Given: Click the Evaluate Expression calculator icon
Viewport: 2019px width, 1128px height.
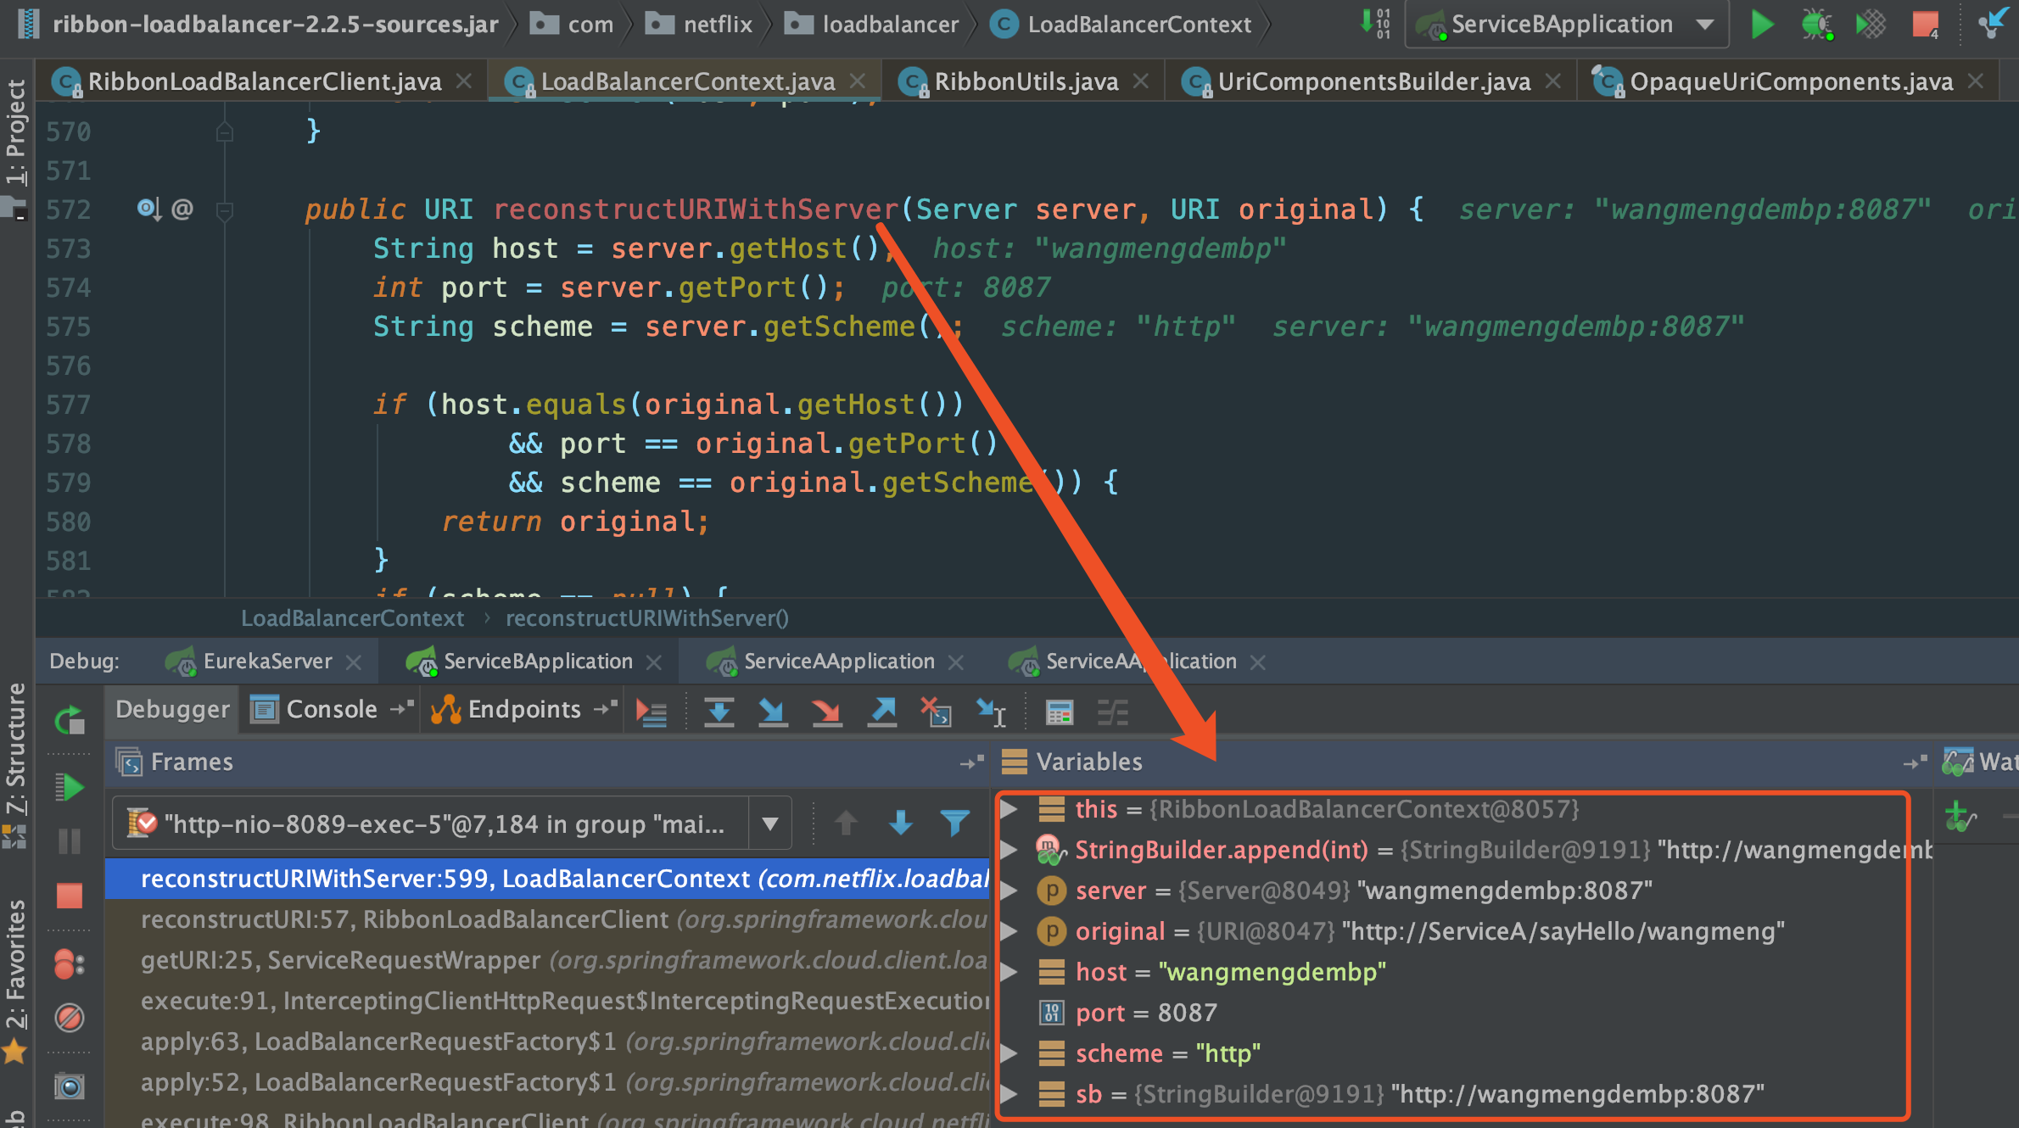Looking at the screenshot, I should (1060, 712).
